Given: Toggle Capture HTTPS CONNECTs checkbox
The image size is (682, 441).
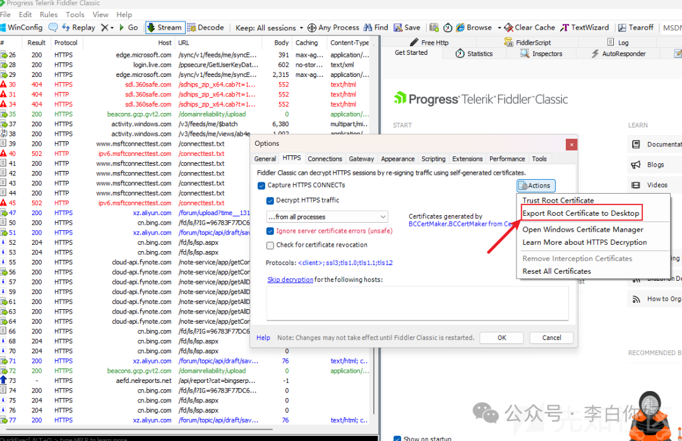Looking at the screenshot, I should (261, 185).
